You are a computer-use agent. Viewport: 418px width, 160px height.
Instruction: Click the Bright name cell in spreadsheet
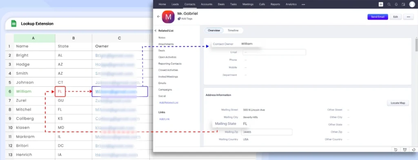click(34, 55)
